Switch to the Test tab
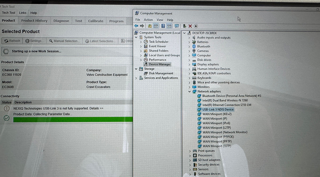320x177 pixels. pos(78,21)
